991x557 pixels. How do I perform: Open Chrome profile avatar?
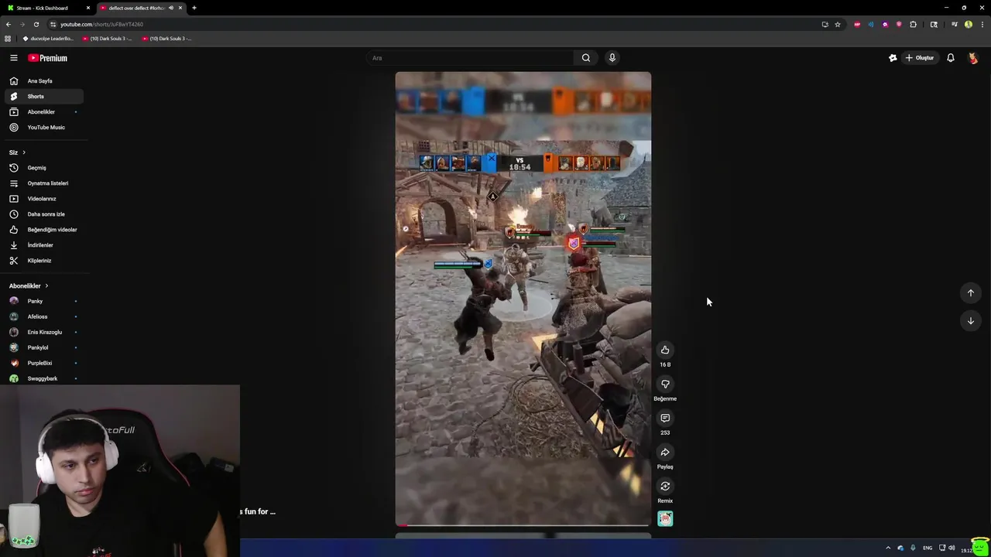coord(969,24)
